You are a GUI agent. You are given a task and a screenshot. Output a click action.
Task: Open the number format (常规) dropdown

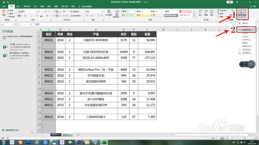[x=102, y=12]
